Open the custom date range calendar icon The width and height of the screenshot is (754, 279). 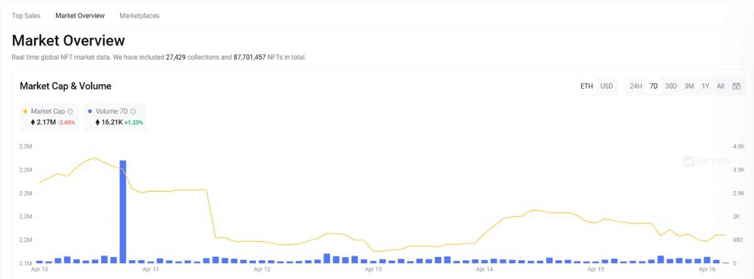736,86
